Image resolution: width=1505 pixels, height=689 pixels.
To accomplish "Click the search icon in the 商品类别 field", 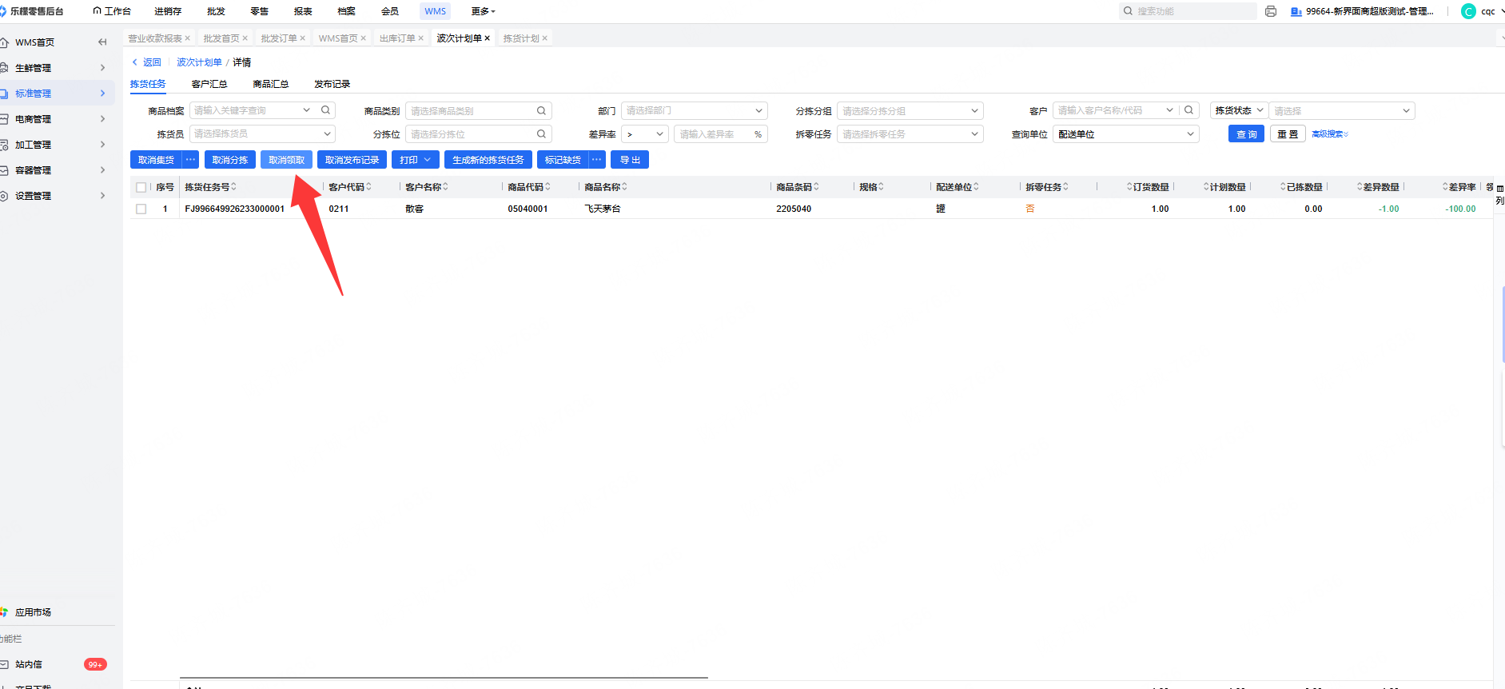I will click(x=541, y=111).
